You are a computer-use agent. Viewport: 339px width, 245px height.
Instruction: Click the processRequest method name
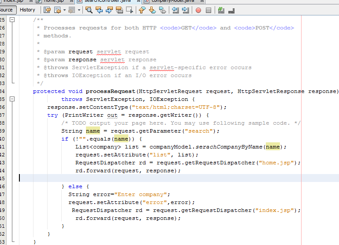tap(111, 91)
